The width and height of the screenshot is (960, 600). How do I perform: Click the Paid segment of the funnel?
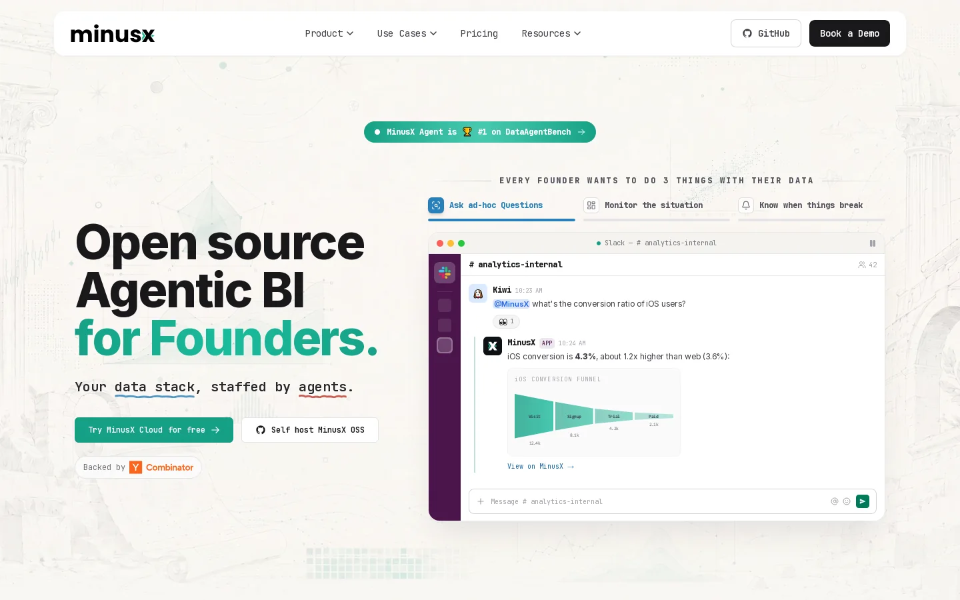(x=653, y=416)
